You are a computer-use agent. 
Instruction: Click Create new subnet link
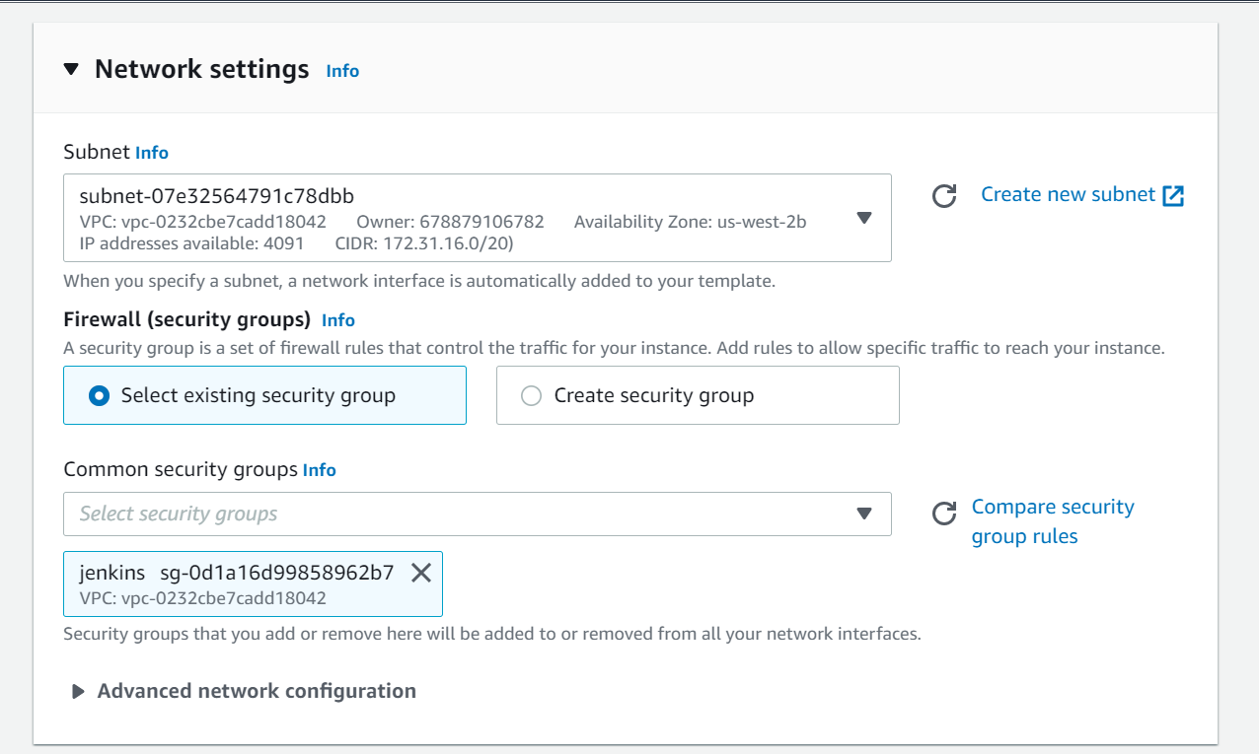pos(1068,194)
